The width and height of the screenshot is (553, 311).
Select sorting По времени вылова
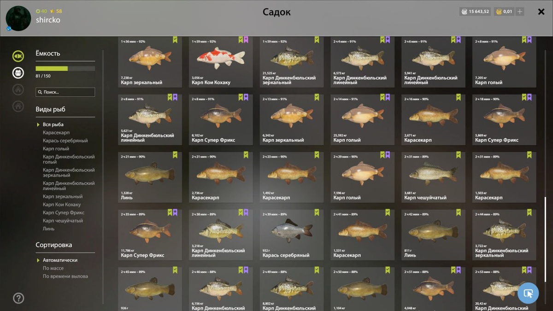point(65,276)
